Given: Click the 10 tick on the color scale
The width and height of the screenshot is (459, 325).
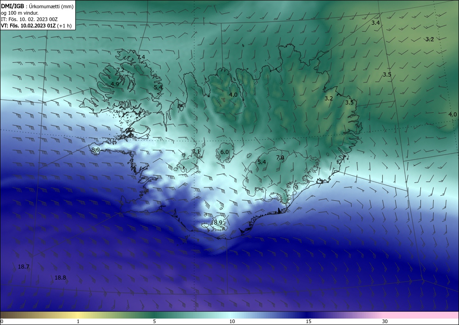Looking at the screenshot, I should (232, 321).
